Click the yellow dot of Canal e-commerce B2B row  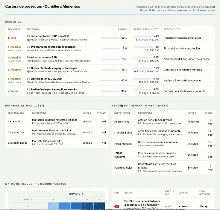(8, 58)
